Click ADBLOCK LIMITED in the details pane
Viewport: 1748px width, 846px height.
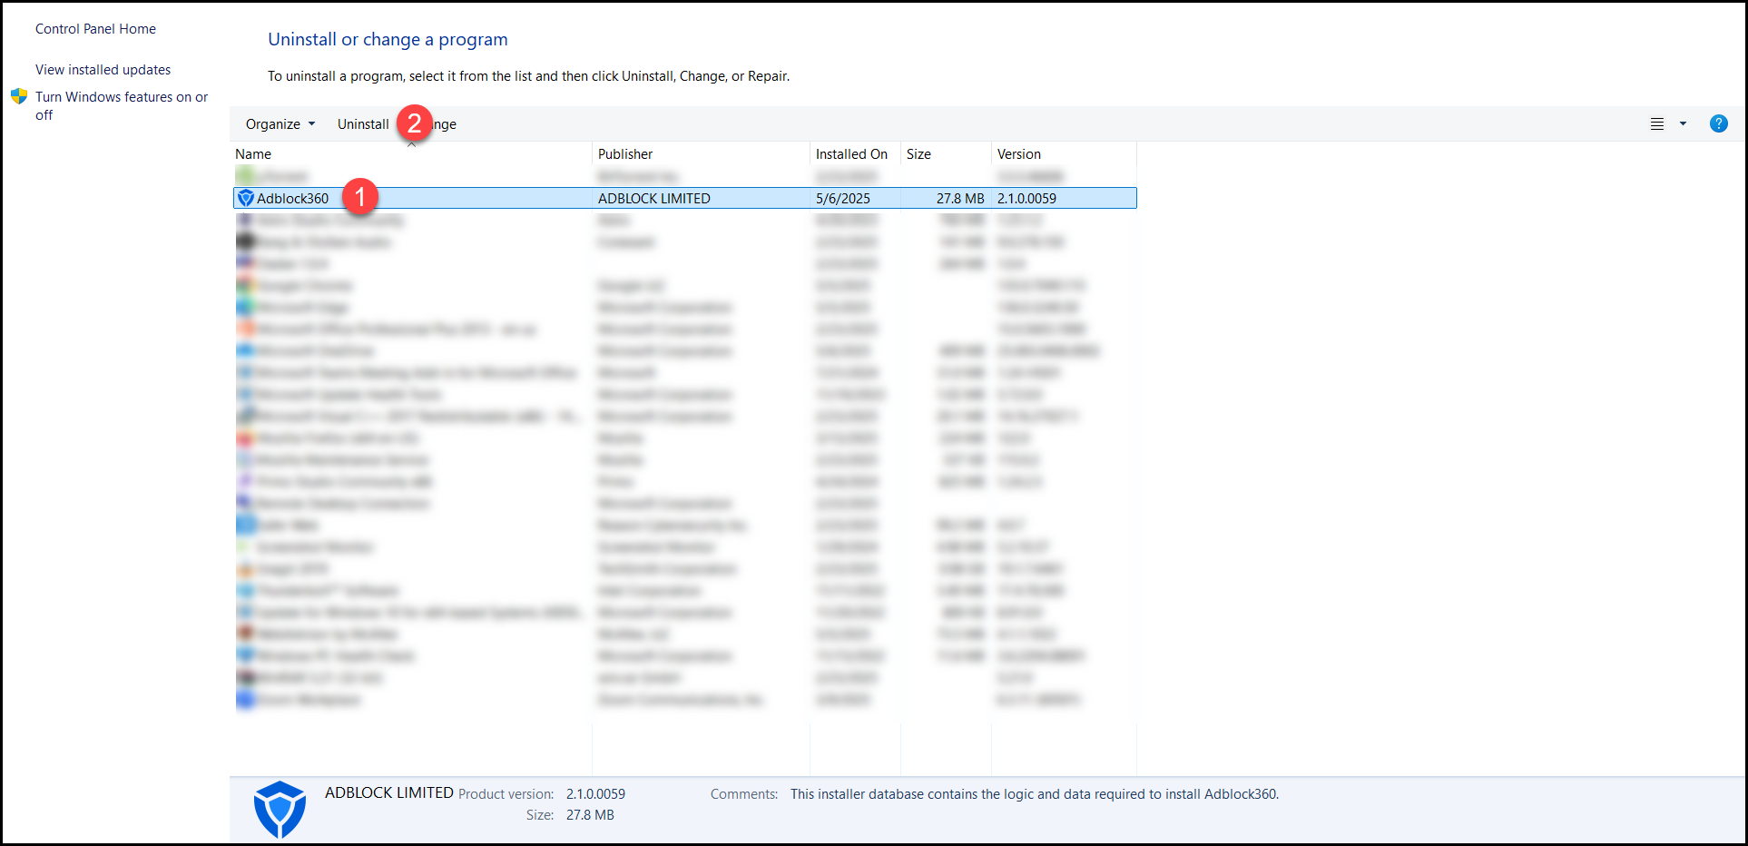click(x=389, y=792)
